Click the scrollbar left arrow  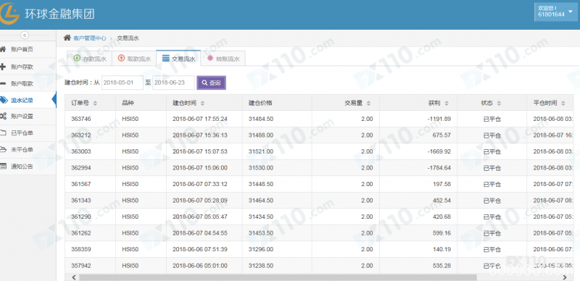point(74,277)
